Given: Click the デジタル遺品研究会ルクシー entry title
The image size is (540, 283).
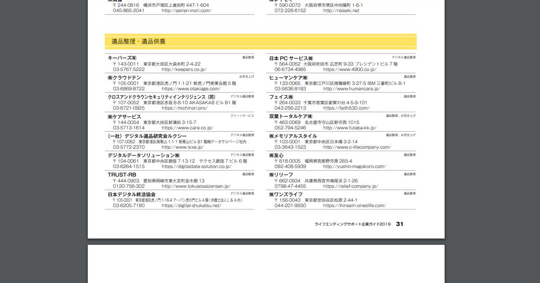Looking at the screenshot, I should pyautogui.click(x=147, y=136).
